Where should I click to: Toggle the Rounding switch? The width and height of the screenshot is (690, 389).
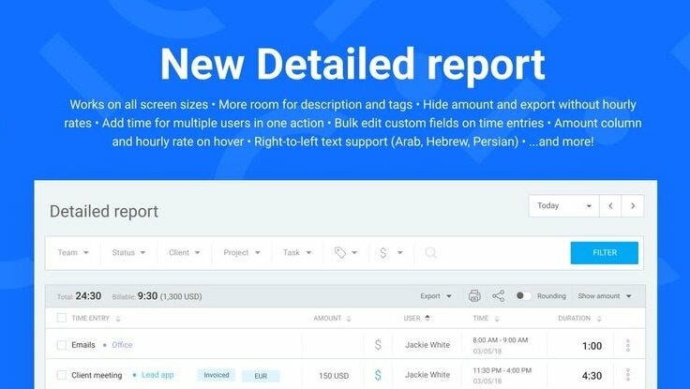[x=523, y=295]
